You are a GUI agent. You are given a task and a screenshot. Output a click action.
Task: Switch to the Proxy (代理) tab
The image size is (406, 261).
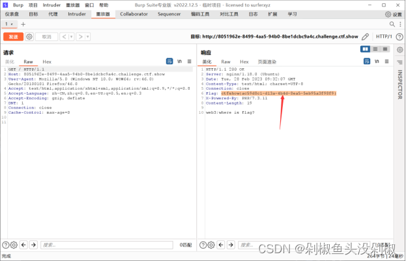(x=53, y=14)
